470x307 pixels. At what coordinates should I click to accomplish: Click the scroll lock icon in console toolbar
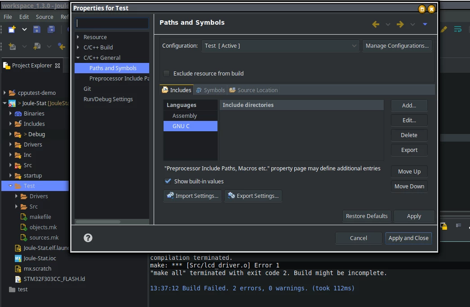[444, 226]
